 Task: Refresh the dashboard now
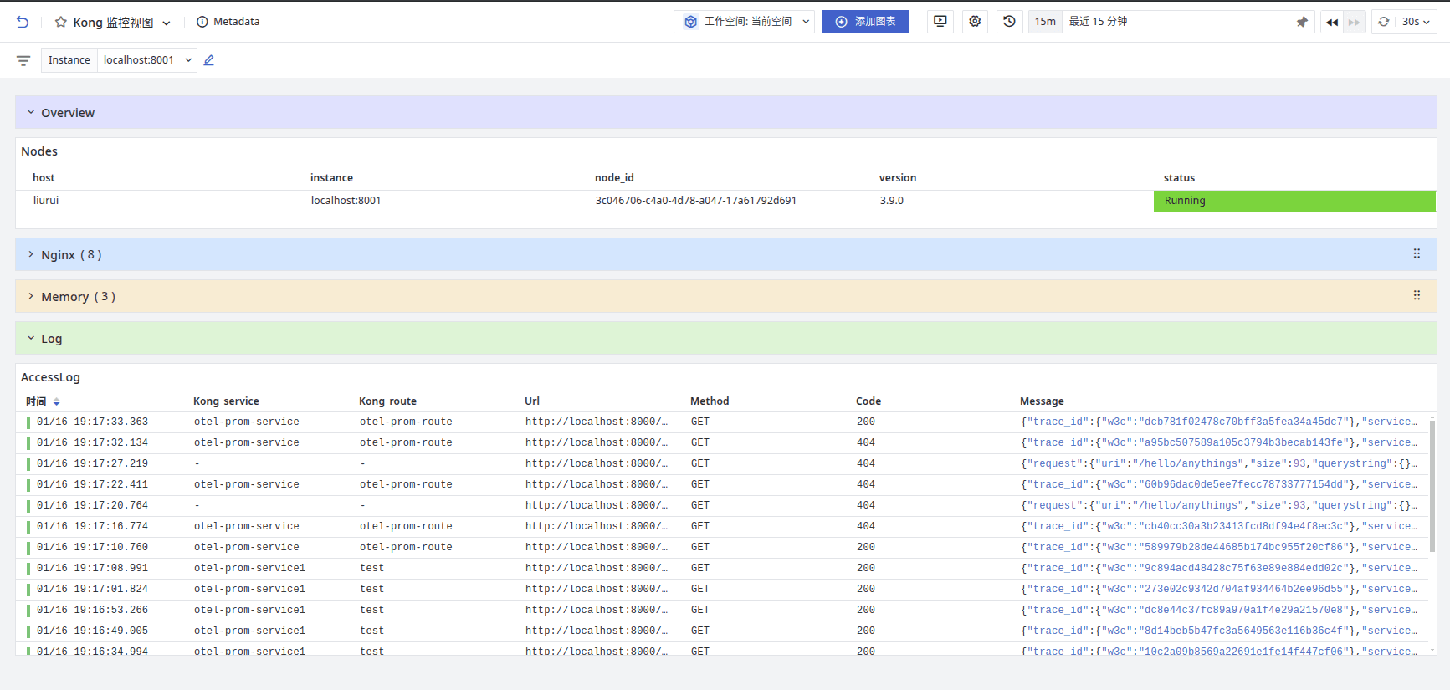[x=1384, y=22]
